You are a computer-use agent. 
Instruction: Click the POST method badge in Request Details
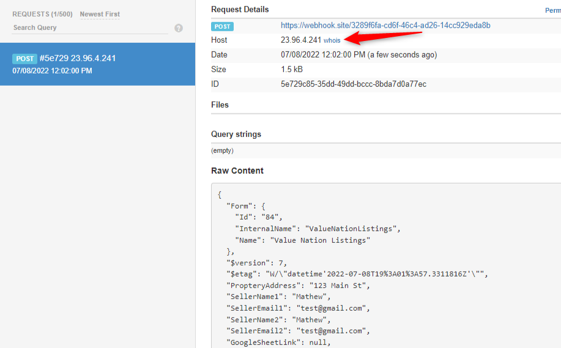coord(222,26)
